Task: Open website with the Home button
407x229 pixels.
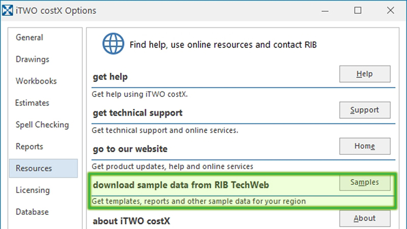Action: (365, 146)
